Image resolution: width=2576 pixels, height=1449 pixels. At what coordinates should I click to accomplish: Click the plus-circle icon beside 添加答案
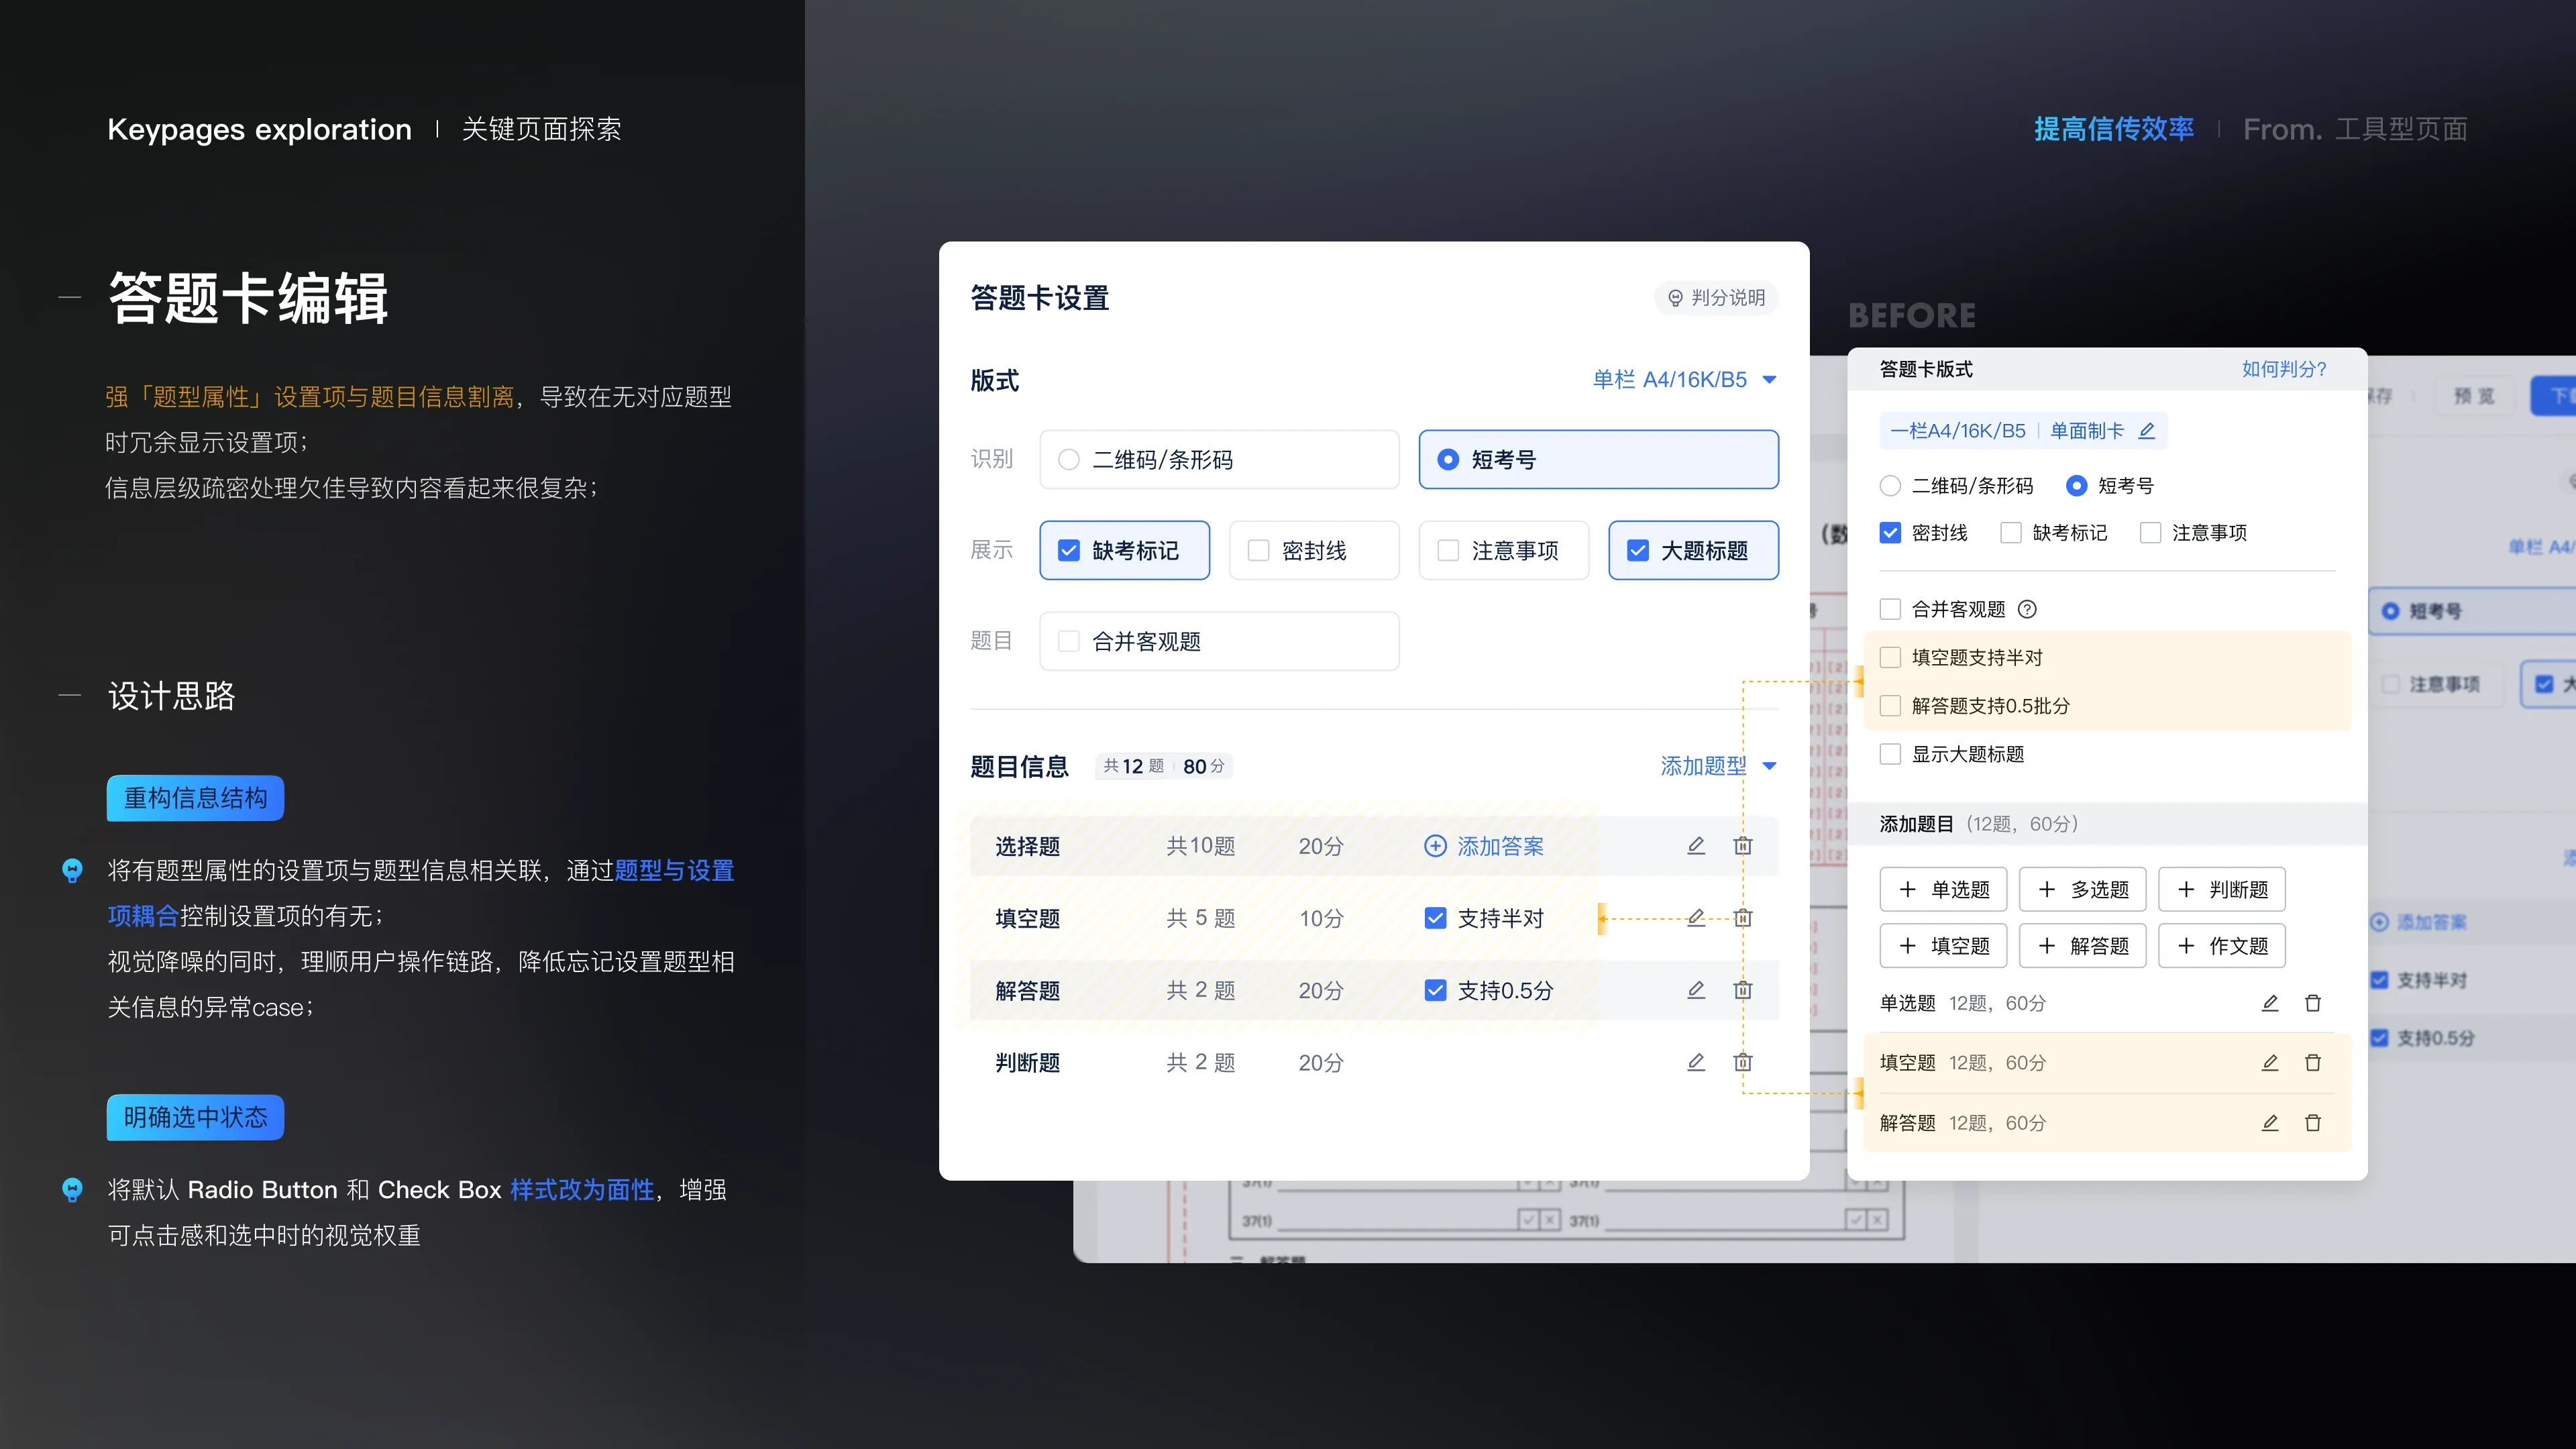1435,846
